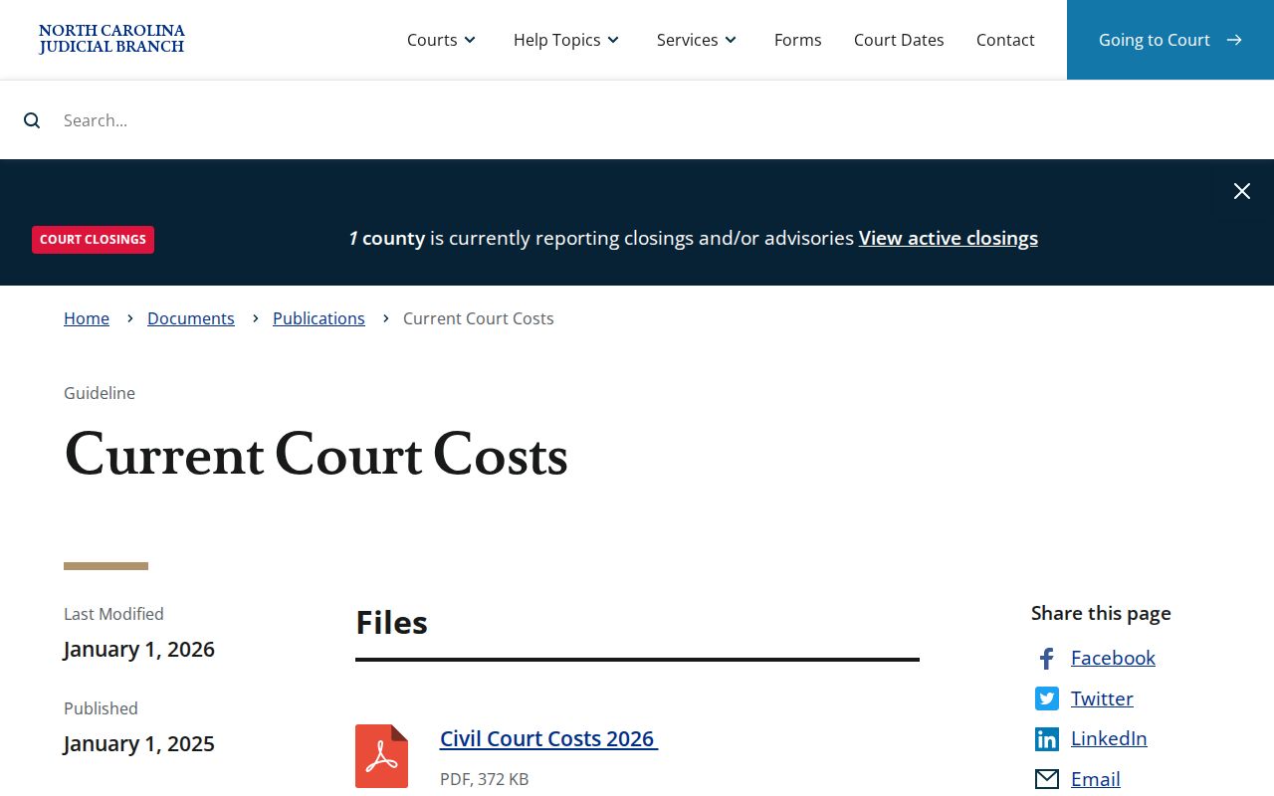This screenshot has height=796, width=1274.
Task: Open the Contact menu item
Action: (1005, 40)
